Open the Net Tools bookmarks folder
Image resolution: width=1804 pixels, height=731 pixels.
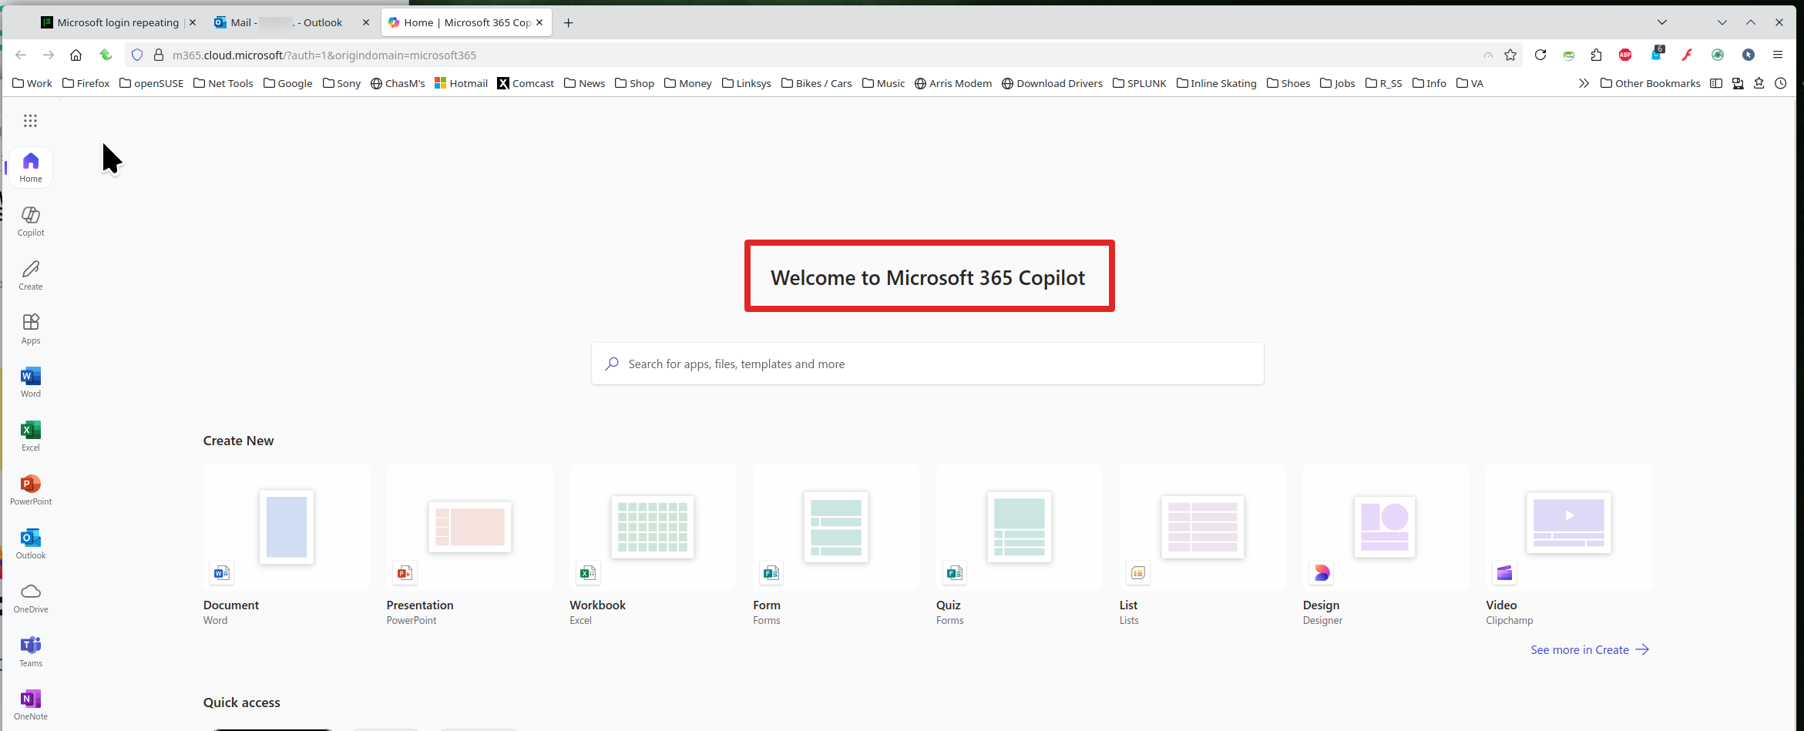223,83
